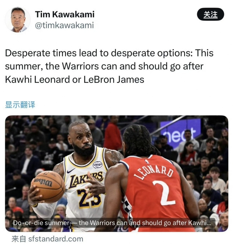Visit the 来自 sfstandard.com source link
The height and width of the screenshot is (246, 233).
pyautogui.click(x=47, y=239)
